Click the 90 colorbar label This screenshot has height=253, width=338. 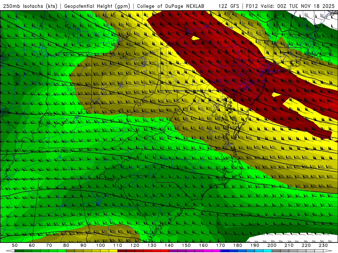point(83,245)
